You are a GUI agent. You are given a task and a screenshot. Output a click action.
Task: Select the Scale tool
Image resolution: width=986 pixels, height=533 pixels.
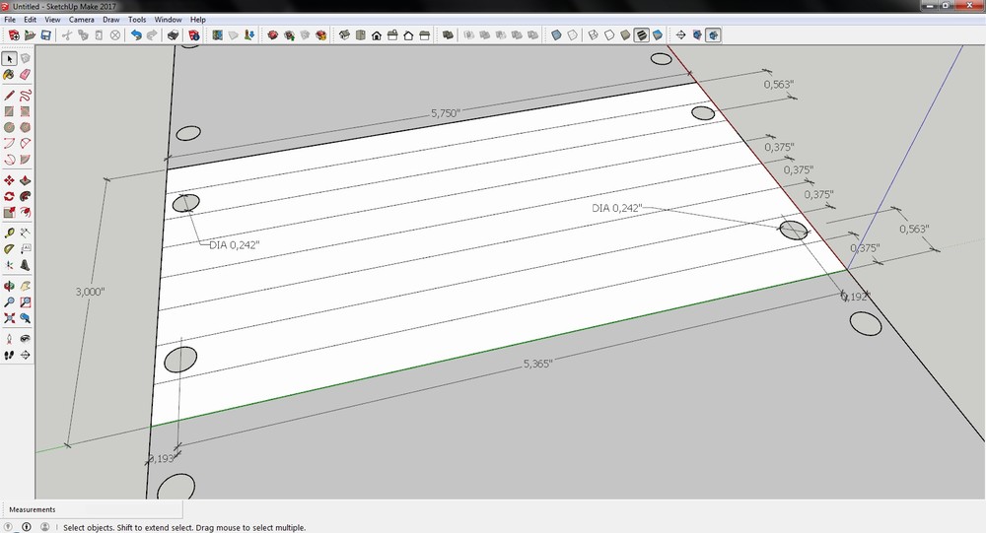pos(10,213)
